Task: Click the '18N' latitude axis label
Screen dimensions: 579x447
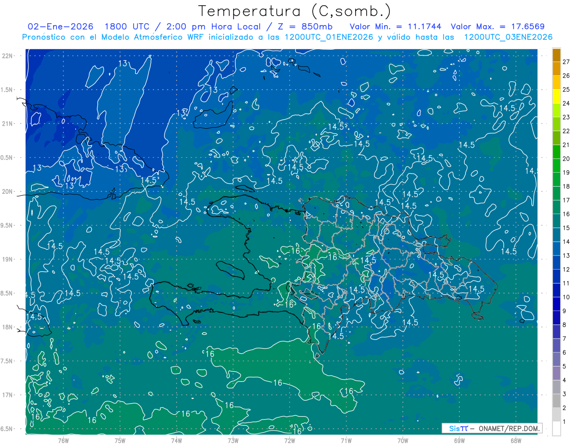Action: 7,327
